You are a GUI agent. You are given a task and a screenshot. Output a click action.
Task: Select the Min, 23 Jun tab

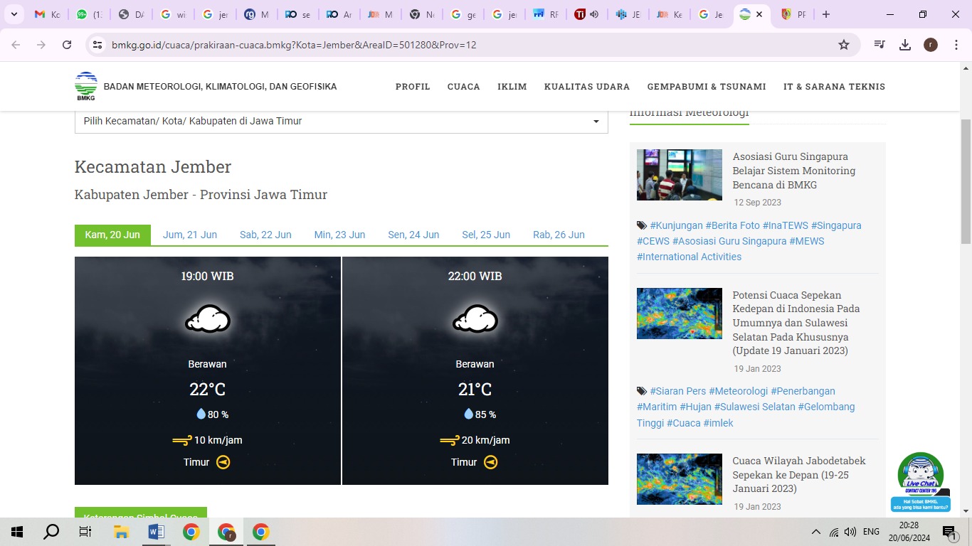[x=339, y=235]
